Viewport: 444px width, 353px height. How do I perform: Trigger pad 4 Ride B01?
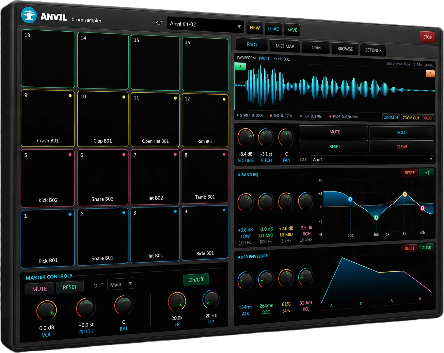click(x=205, y=233)
